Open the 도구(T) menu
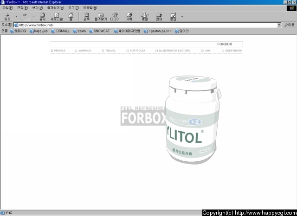This screenshot has width=297, height=216. [x=73, y=8]
